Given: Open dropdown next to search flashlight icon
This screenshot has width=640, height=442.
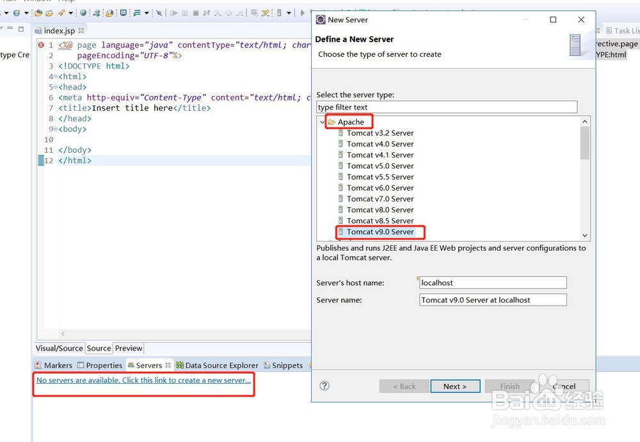Looking at the screenshot, I should point(70,13).
